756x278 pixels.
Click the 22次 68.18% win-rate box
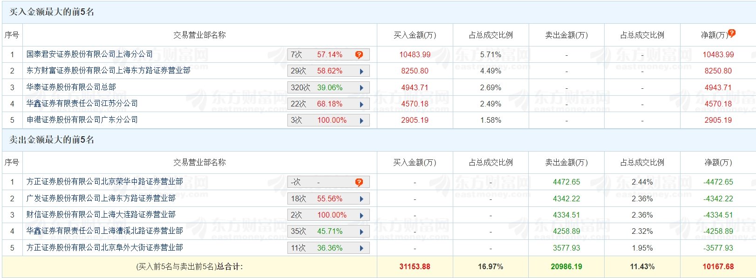pyautogui.click(x=328, y=104)
